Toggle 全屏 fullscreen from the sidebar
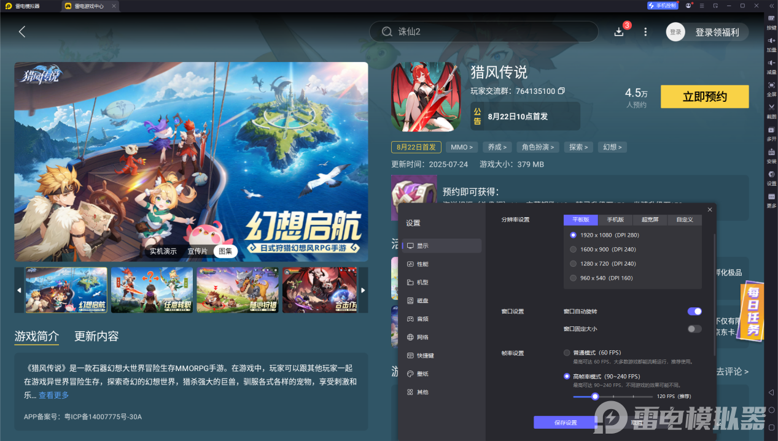The image size is (778, 441). click(771, 88)
